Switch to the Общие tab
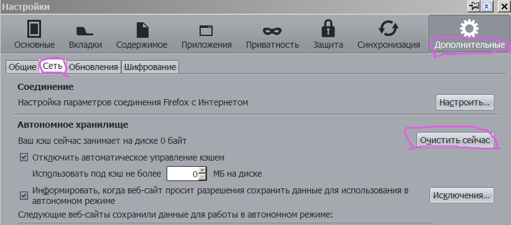 pos(22,67)
